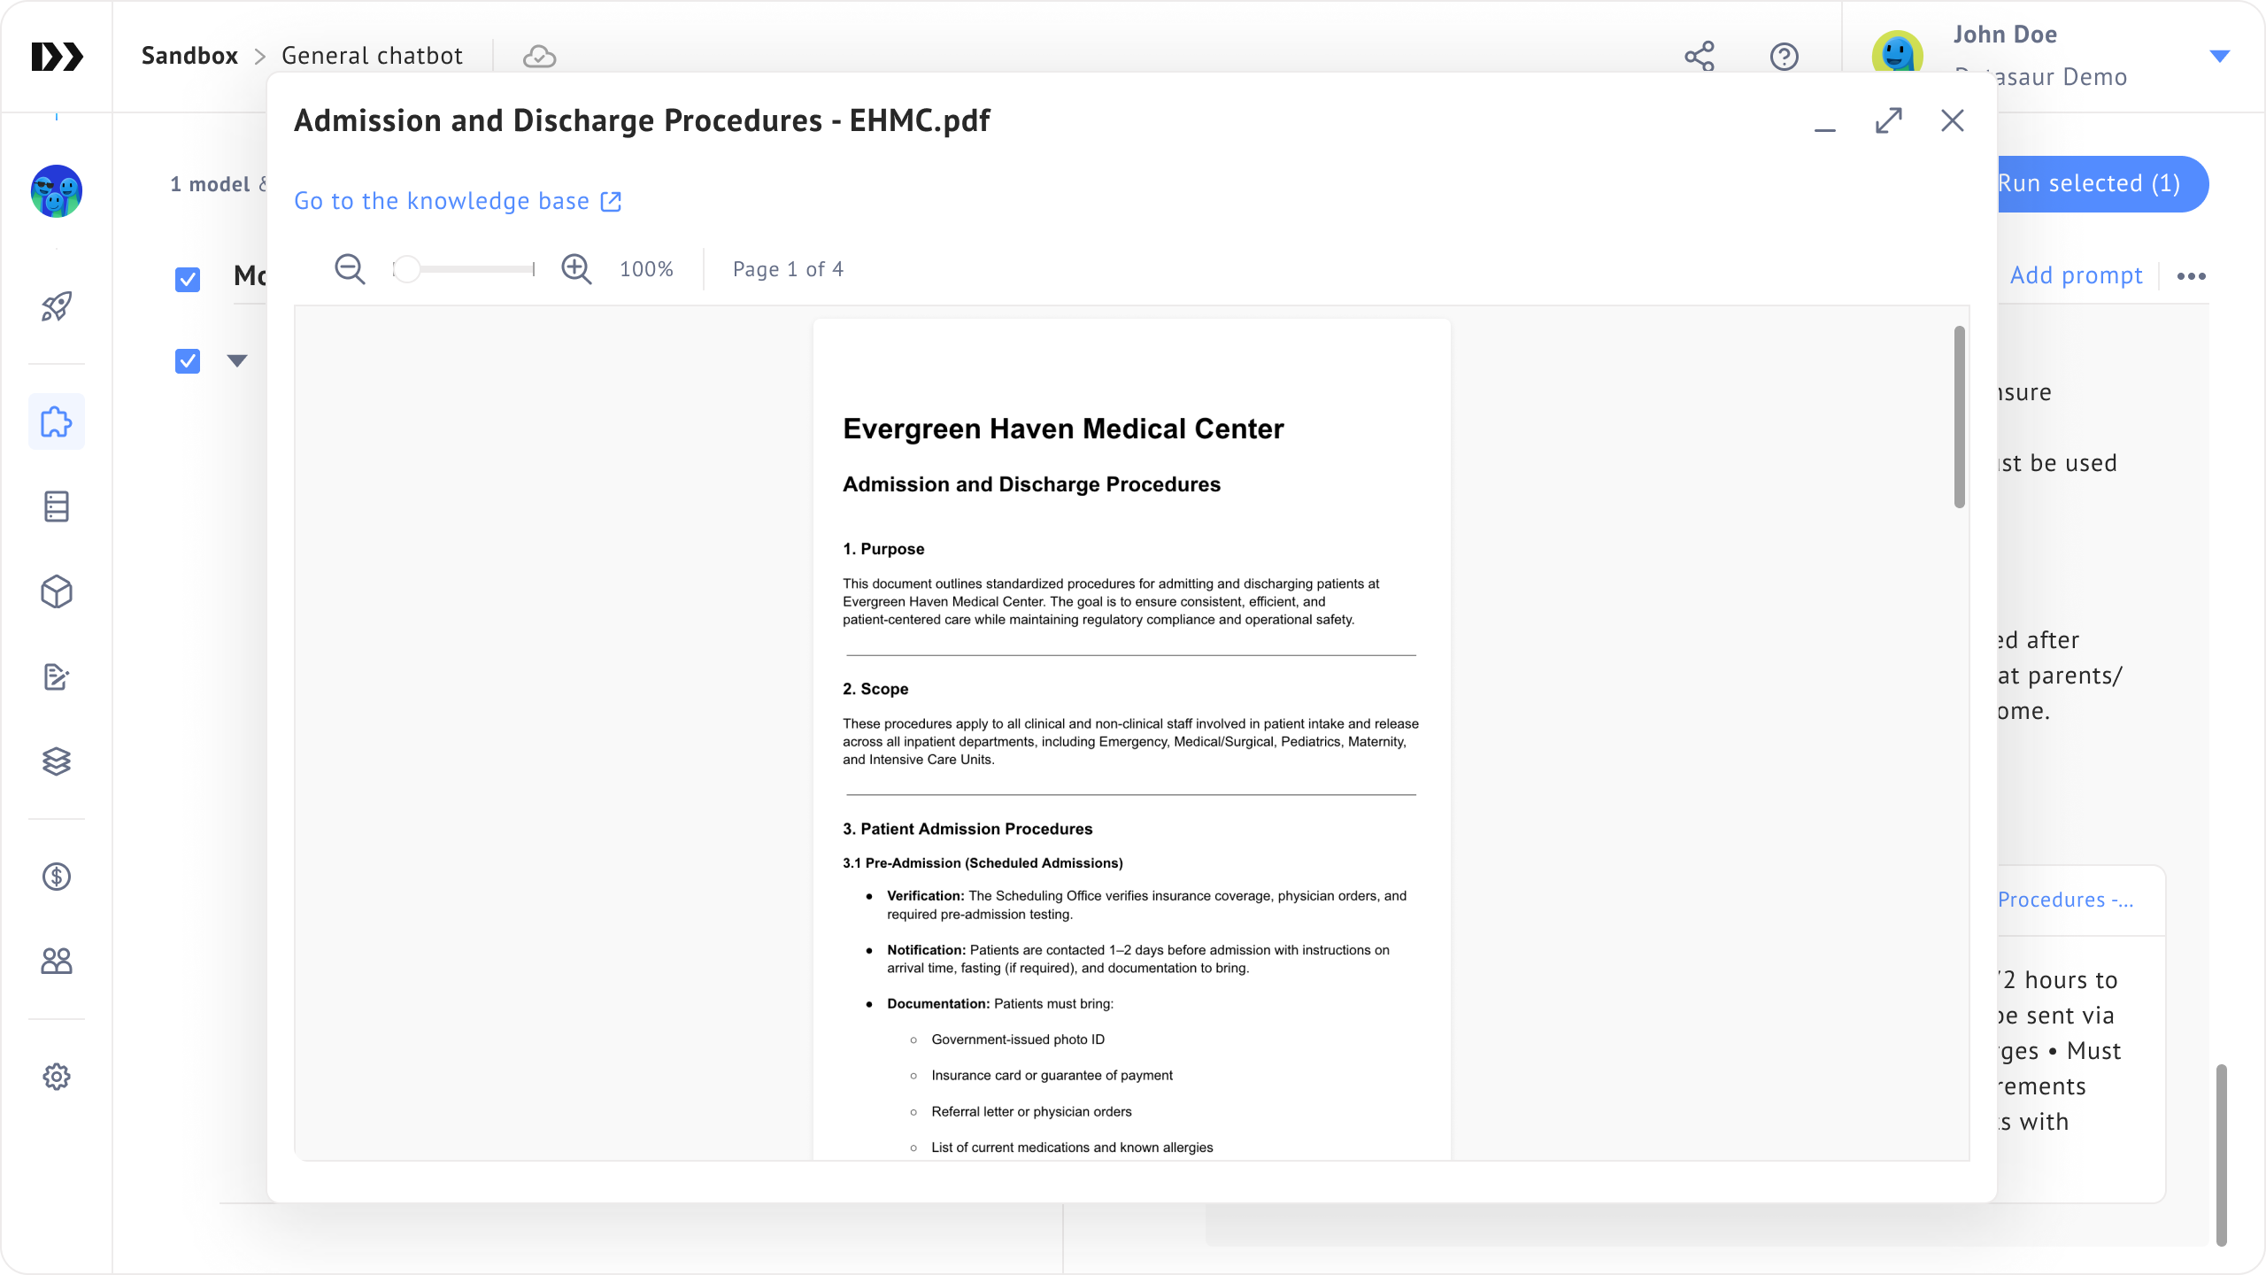
Task: Click the zoom in magnifier icon
Action: coord(576,269)
